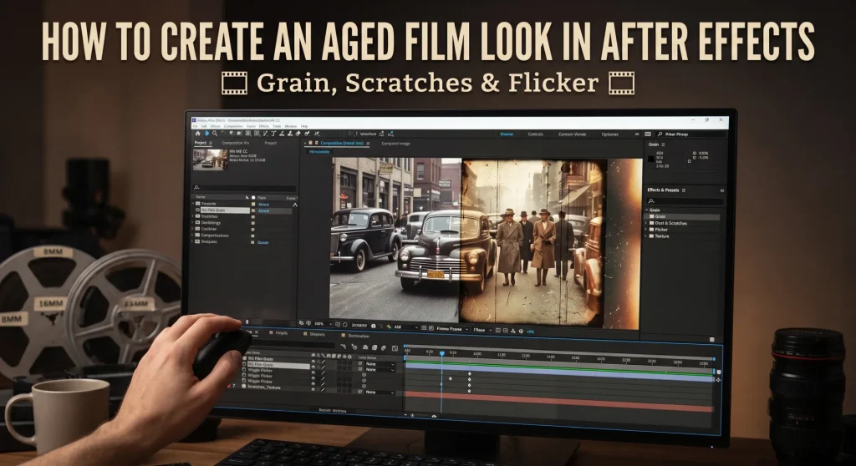Screen dimensions: 856x466
Task: Click the snapshot camera icon below viewer
Action: point(374,326)
